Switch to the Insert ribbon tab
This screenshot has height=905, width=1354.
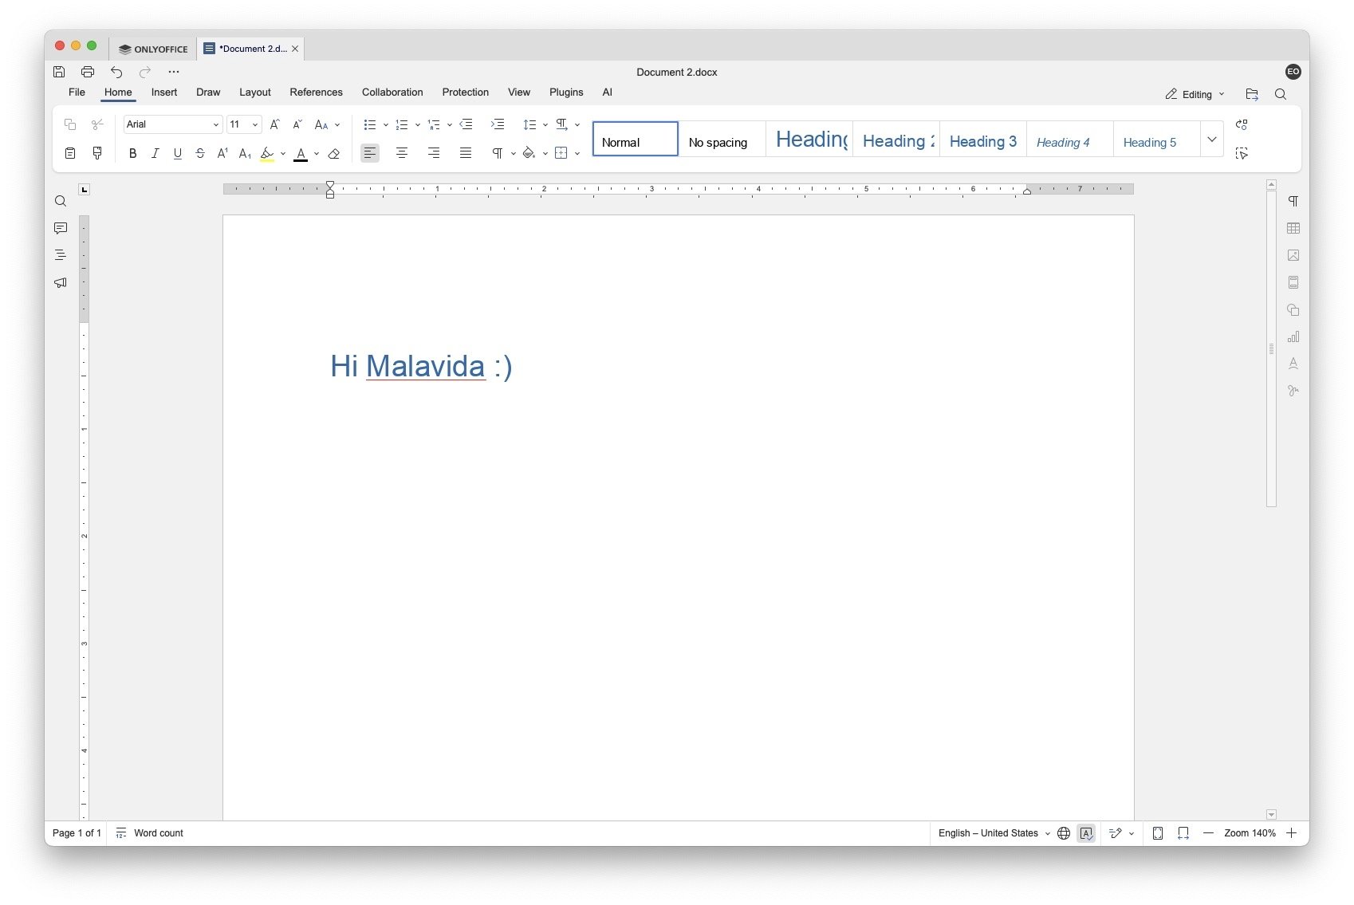click(x=164, y=92)
